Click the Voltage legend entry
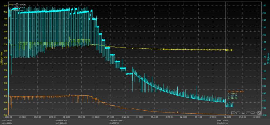This screenshot has height=125, width=270. (20, 4)
